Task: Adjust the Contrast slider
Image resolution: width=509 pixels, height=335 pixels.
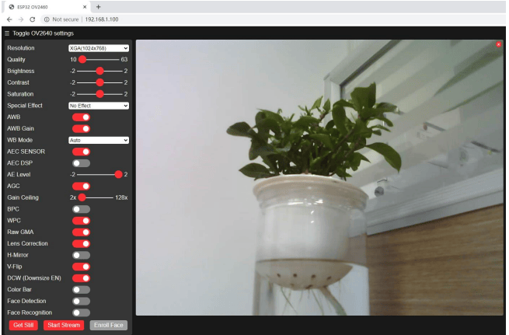Action: point(99,82)
